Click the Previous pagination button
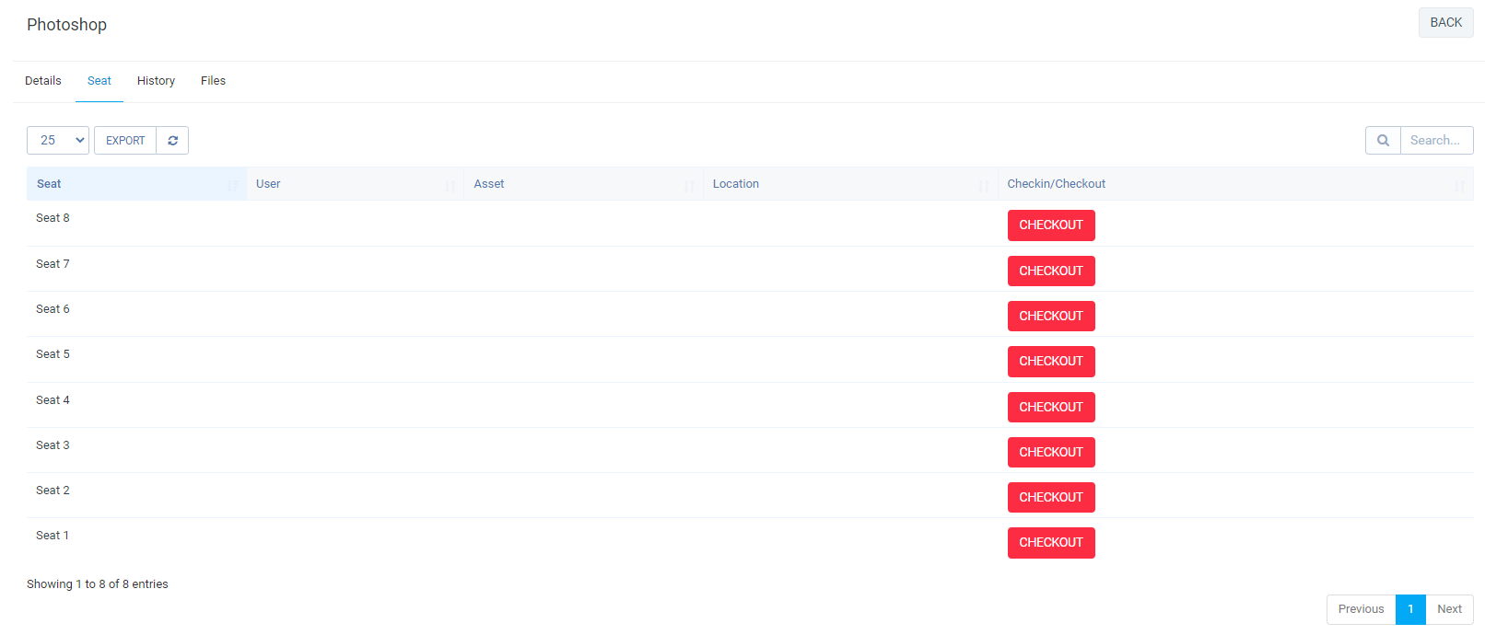The image size is (1485, 635). [x=1361, y=609]
